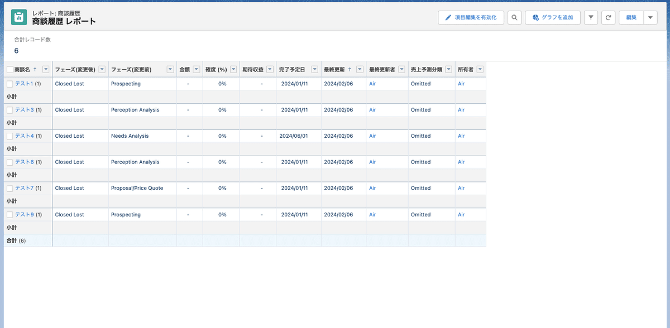Open the 所有者 column menu
The image size is (670, 328).
click(x=480, y=70)
